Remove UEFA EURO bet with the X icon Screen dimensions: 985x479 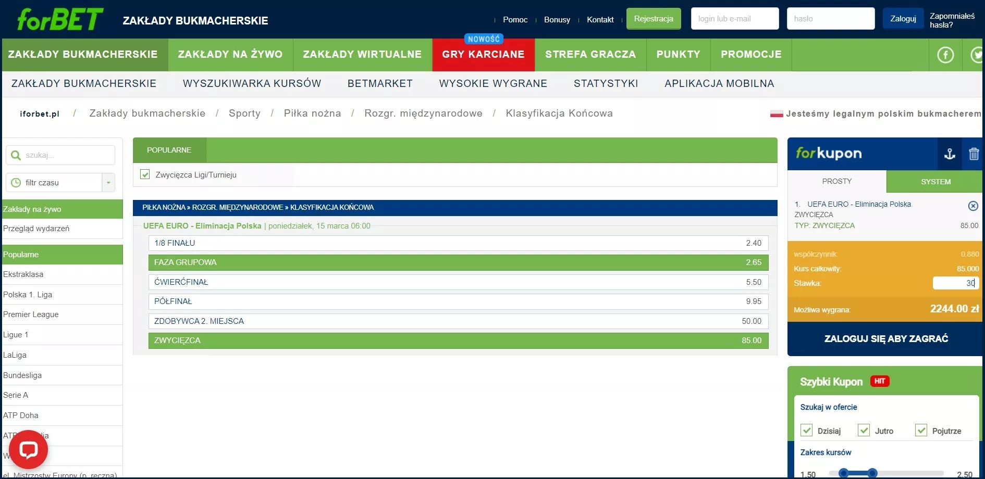(973, 206)
